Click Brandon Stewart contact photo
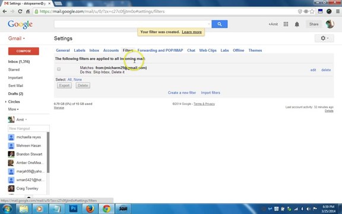 coord(11,154)
